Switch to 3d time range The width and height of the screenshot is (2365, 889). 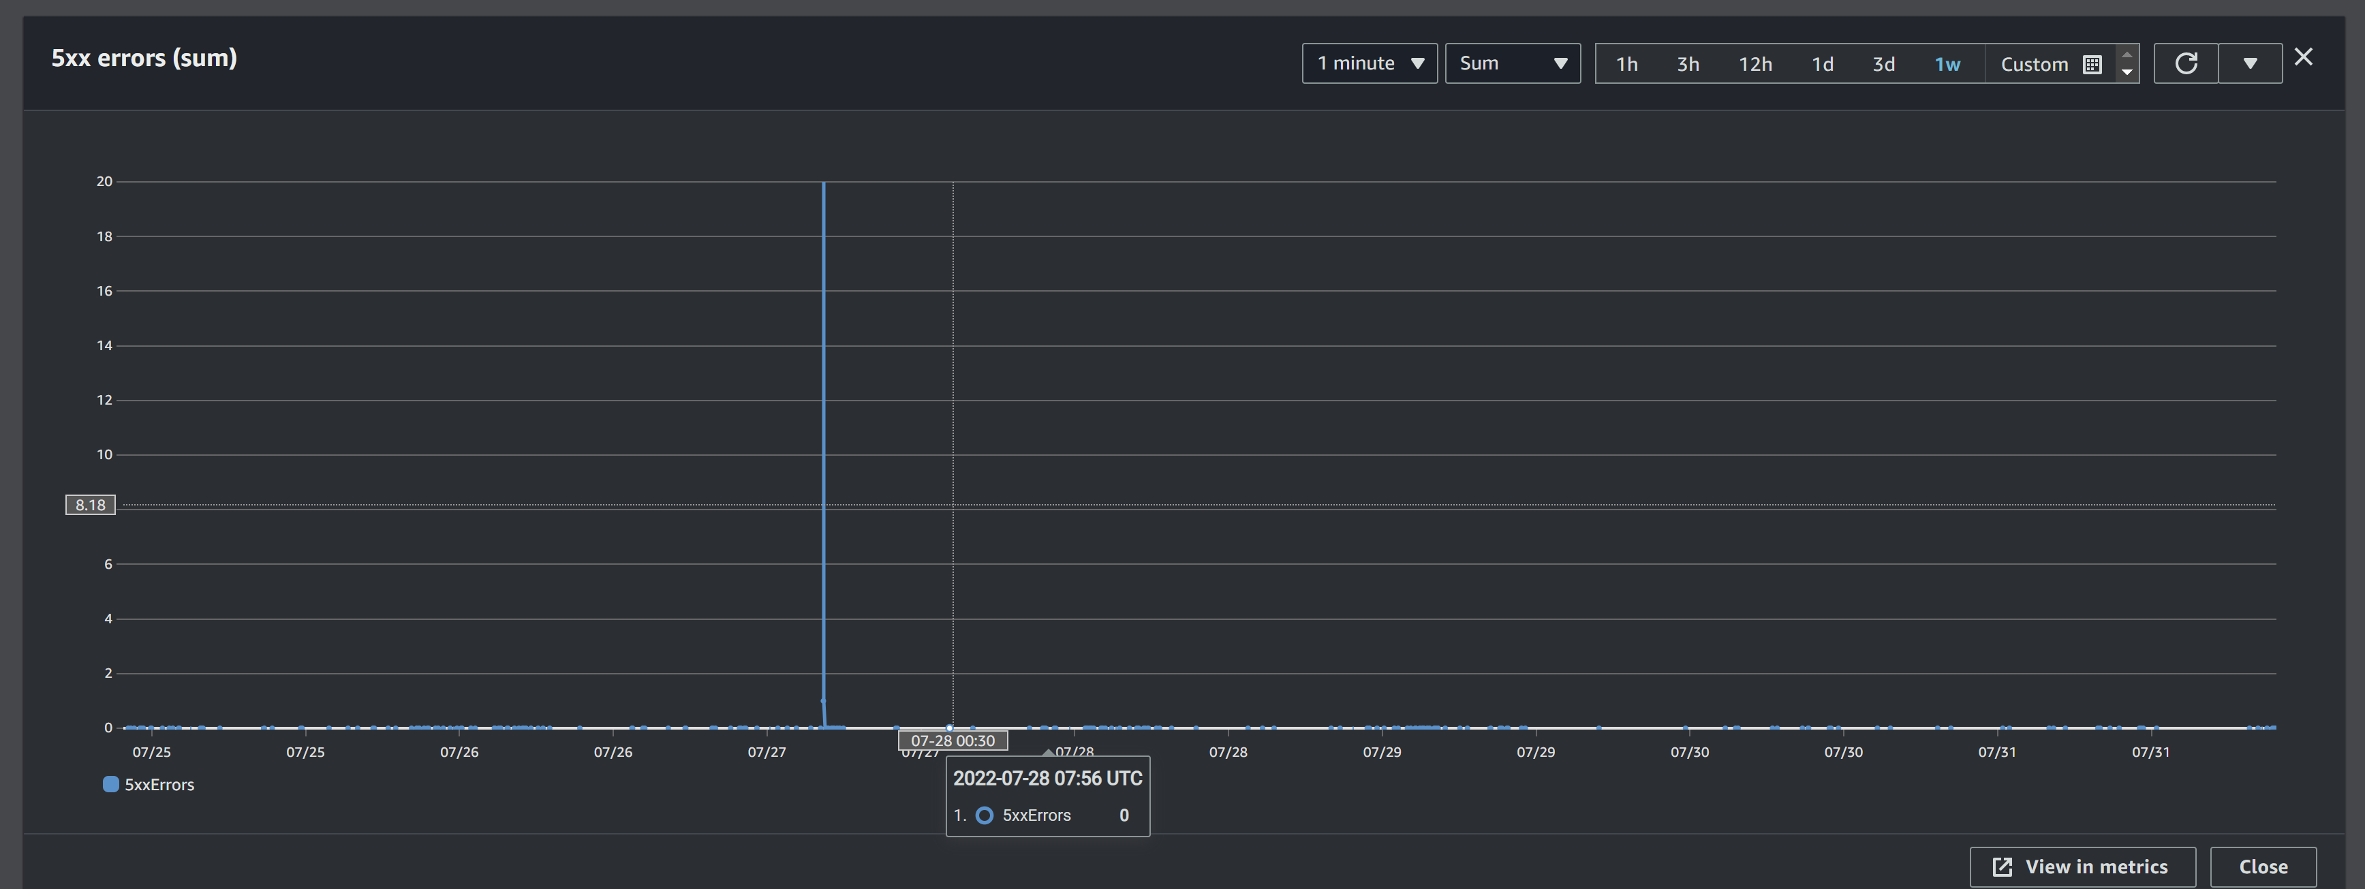click(x=1883, y=64)
